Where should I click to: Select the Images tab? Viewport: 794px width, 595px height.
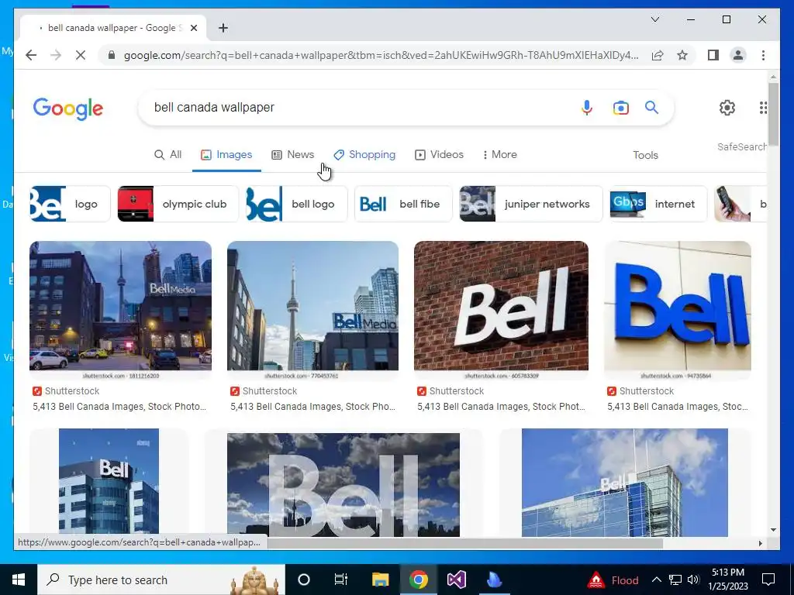(x=226, y=154)
